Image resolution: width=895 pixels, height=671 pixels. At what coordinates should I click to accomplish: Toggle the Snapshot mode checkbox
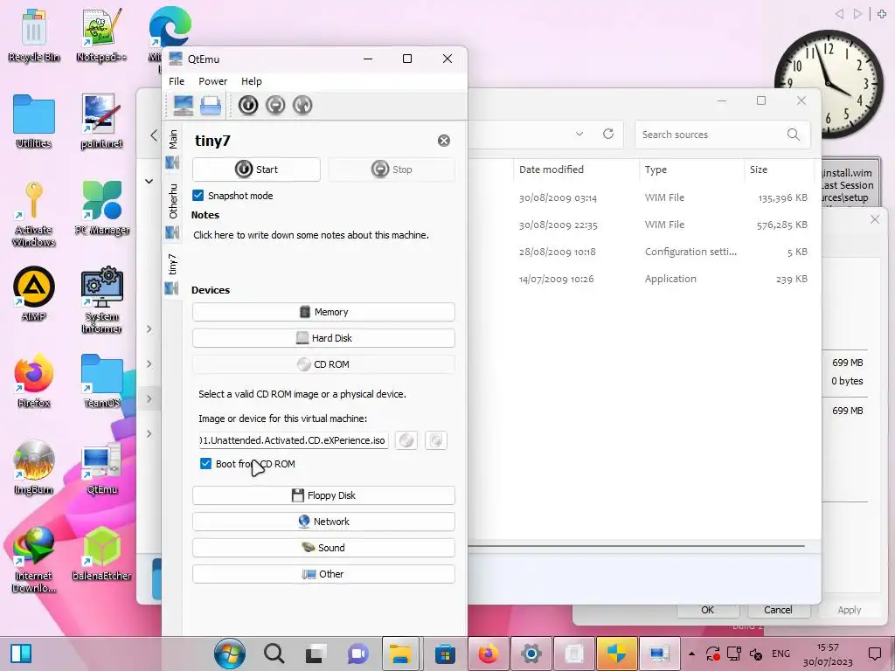click(x=198, y=196)
